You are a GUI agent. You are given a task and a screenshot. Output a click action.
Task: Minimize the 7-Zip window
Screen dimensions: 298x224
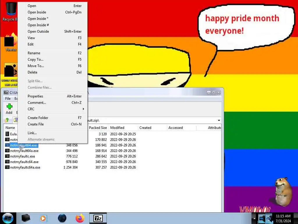pyautogui.click(x=209, y=92)
